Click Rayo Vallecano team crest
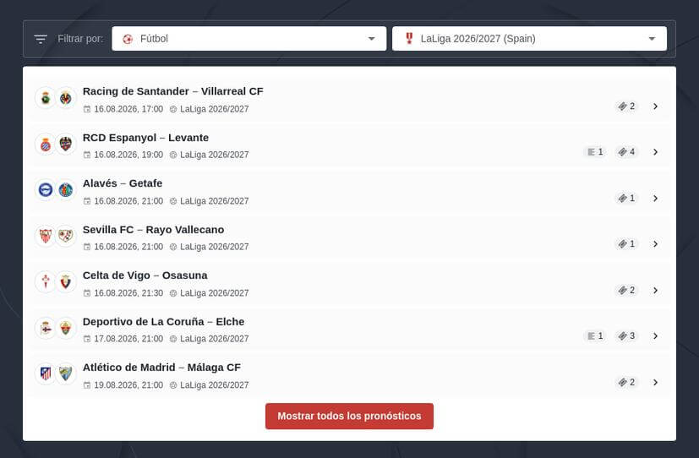Viewport: 699px width, 458px height. pos(66,236)
